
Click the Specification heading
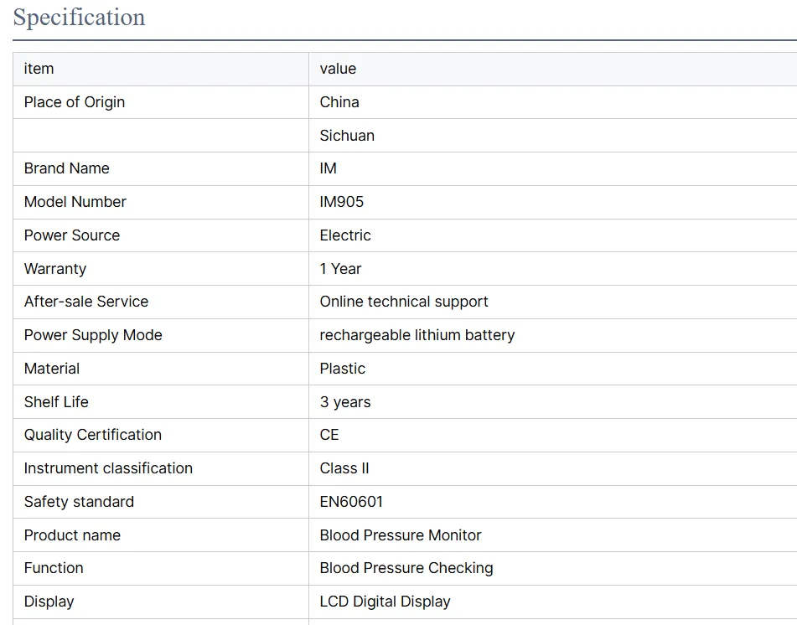[x=80, y=18]
